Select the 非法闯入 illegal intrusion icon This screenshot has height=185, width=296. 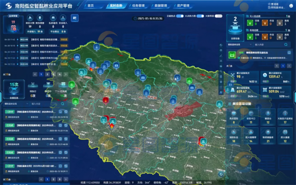point(63,18)
